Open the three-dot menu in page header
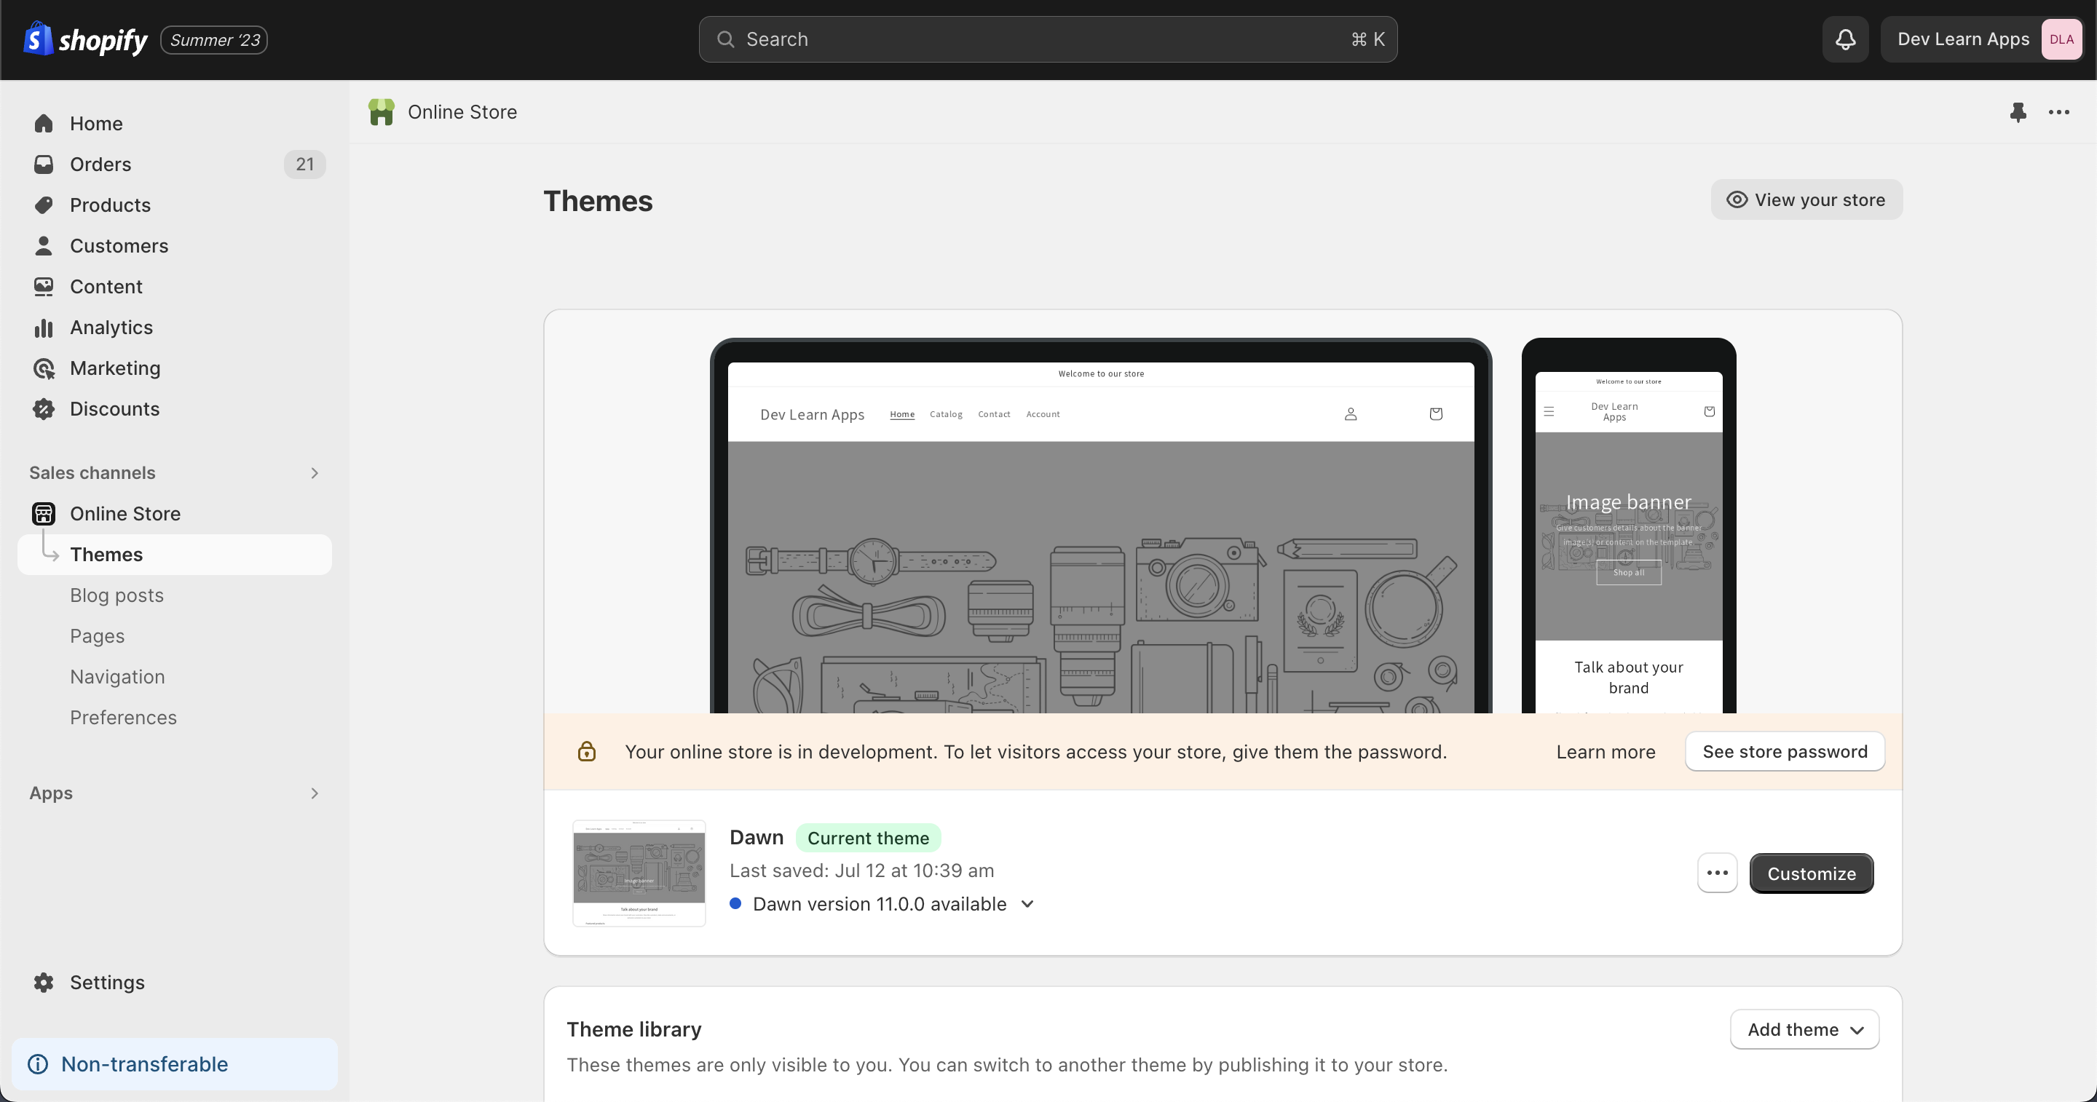This screenshot has width=2097, height=1102. (2058, 112)
